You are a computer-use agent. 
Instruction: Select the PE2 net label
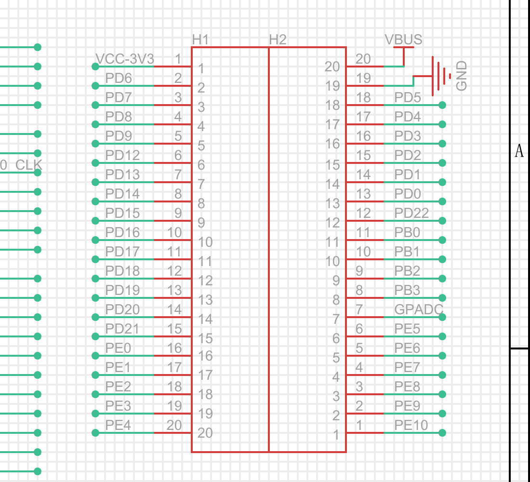(118, 387)
